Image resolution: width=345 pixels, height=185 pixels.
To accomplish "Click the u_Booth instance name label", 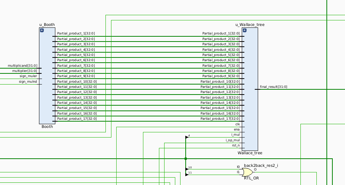I will click(47, 25).
